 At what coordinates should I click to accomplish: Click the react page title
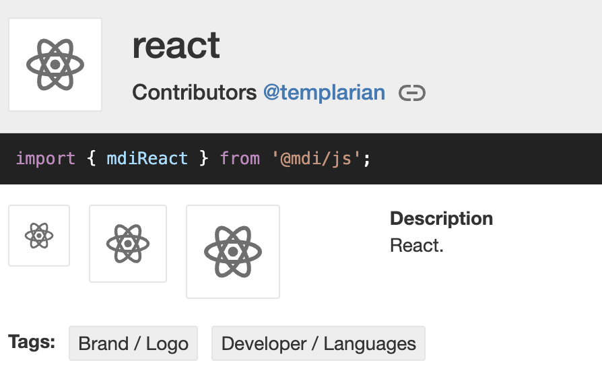coord(176,46)
